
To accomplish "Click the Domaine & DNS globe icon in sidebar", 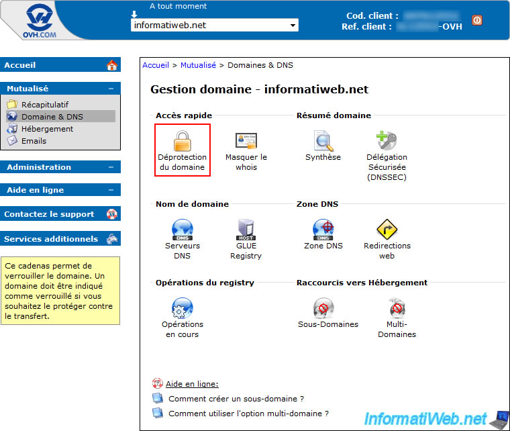I will click(x=12, y=116).
